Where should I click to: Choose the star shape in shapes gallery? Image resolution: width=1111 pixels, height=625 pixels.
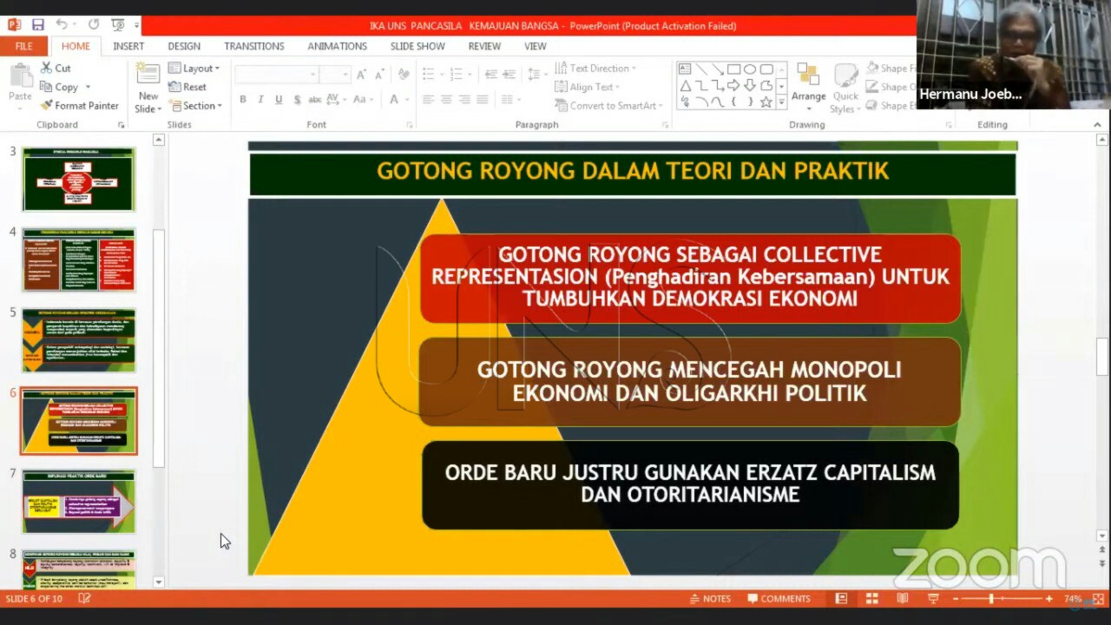click(766, 102)
